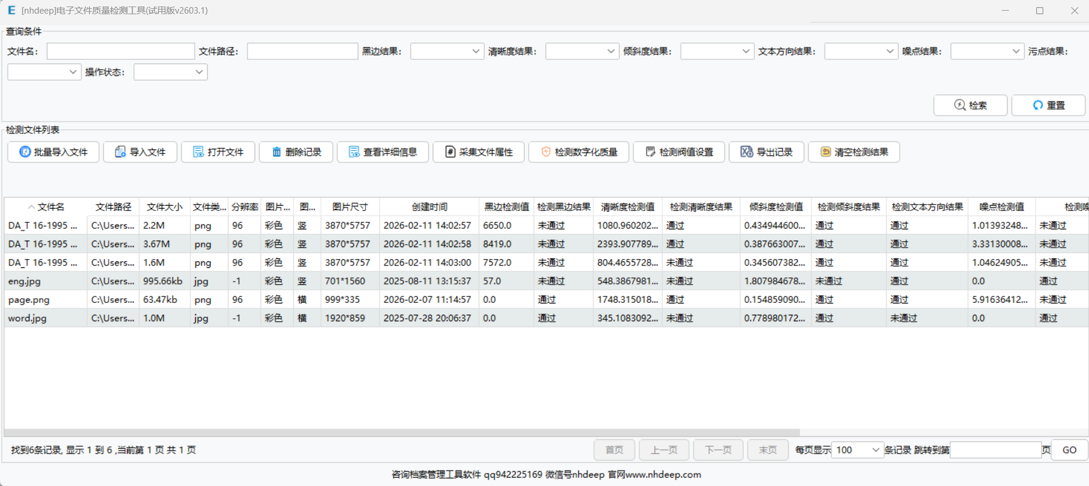Select the word.jpg file row

(x=546, y=318)
